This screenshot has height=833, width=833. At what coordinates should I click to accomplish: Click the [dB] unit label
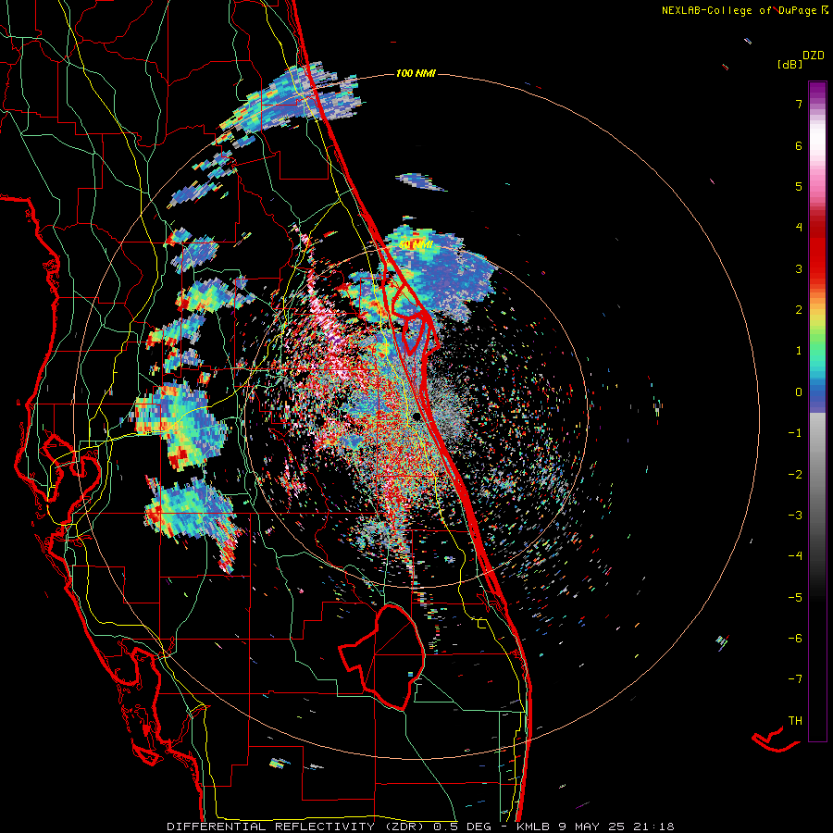[790, 64]
